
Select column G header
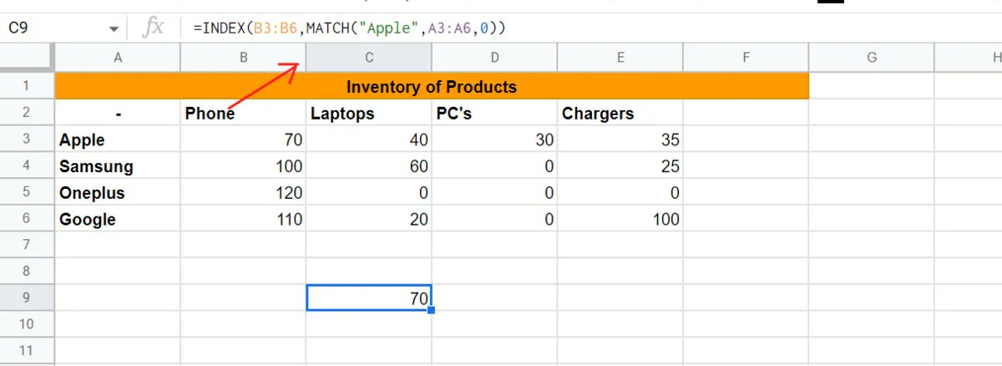coord(872,58)
